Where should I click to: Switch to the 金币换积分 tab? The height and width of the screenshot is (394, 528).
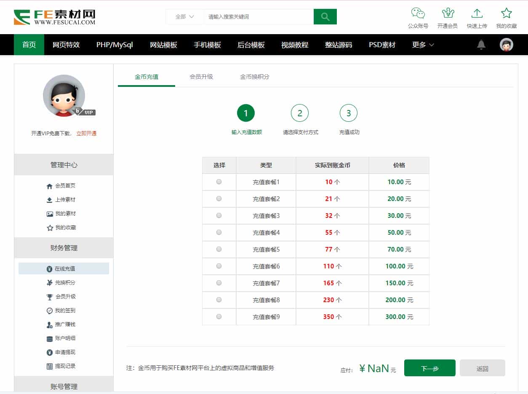click(x=255, y=77)
